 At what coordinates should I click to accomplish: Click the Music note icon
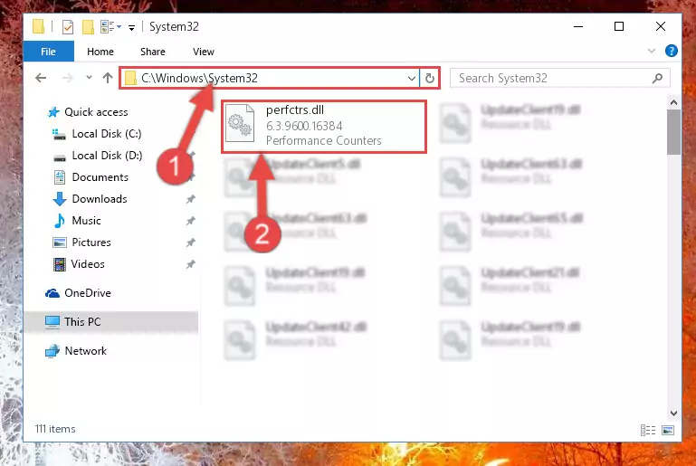coord(60,221)
